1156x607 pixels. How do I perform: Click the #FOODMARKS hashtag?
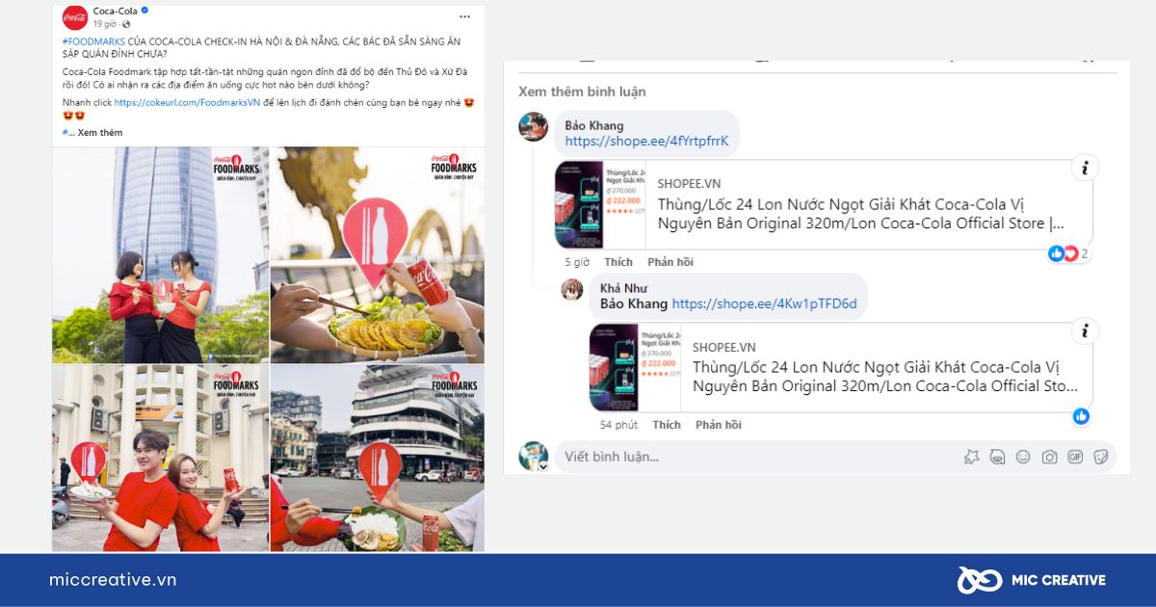tap(92, 41)
